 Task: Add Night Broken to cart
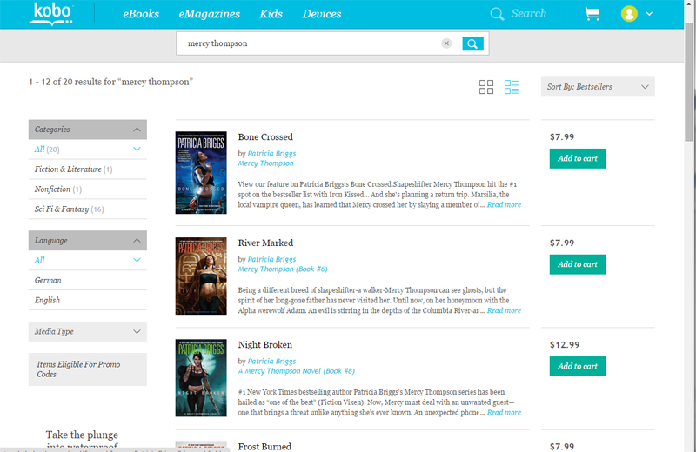578,367
